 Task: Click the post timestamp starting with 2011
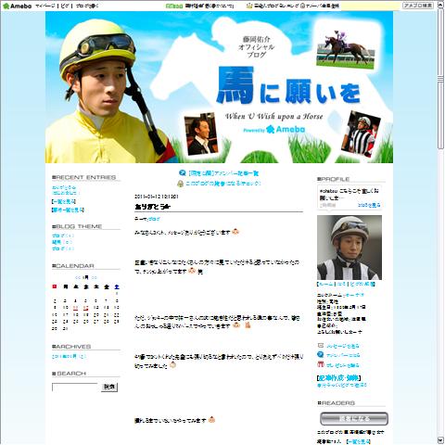coord(157,197)
